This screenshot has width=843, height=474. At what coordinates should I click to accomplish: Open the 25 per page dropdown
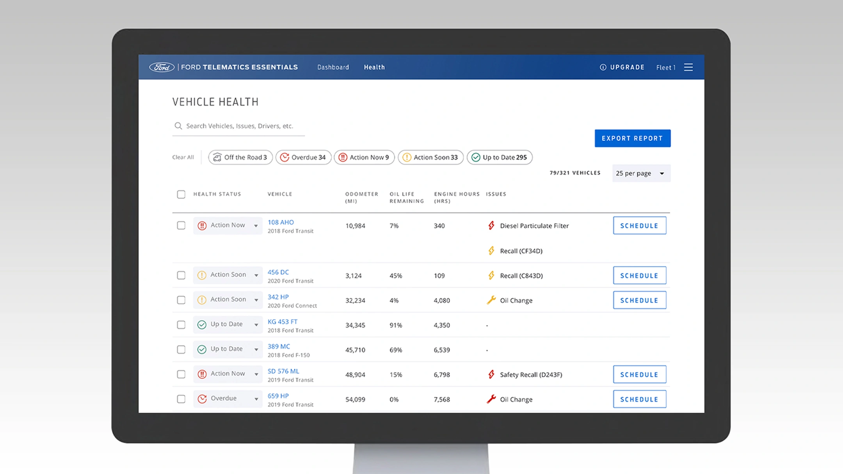[x=641, y=173]
